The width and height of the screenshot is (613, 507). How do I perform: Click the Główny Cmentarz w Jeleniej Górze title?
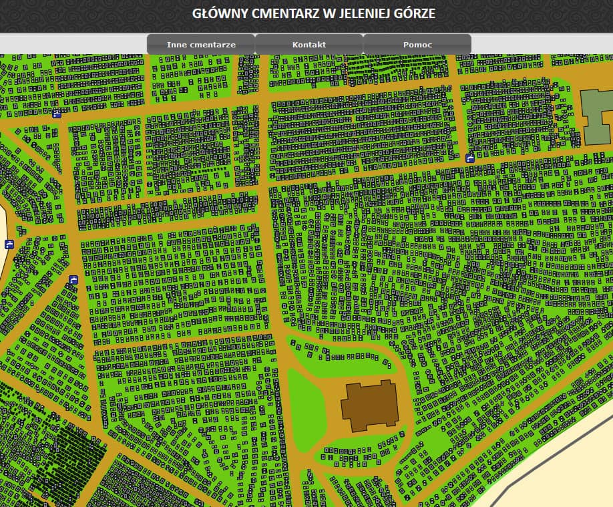coord(314,14)
